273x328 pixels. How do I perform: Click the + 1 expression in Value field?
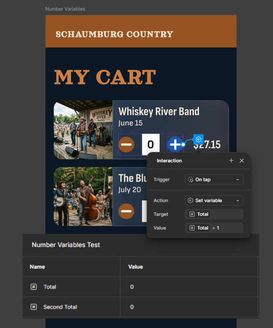point(216,228)
